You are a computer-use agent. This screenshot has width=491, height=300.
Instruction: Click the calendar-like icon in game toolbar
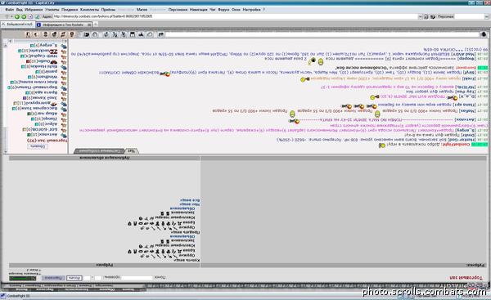click(133, 34)
